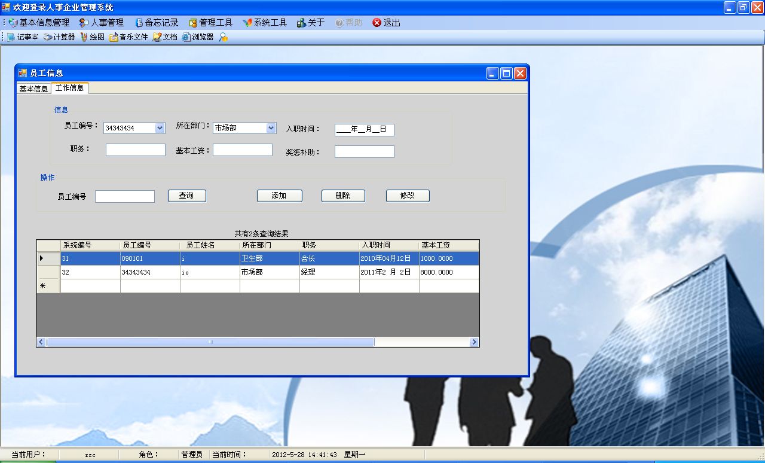The height and width of the screenshot is (463, 765).
Task: Expand the 所在部门 dropdown arrow
Action: click(271, 128)
